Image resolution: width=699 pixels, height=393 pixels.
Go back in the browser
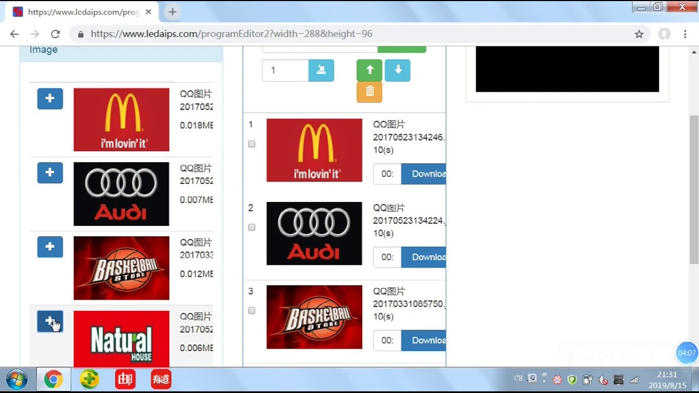(14, 34)
